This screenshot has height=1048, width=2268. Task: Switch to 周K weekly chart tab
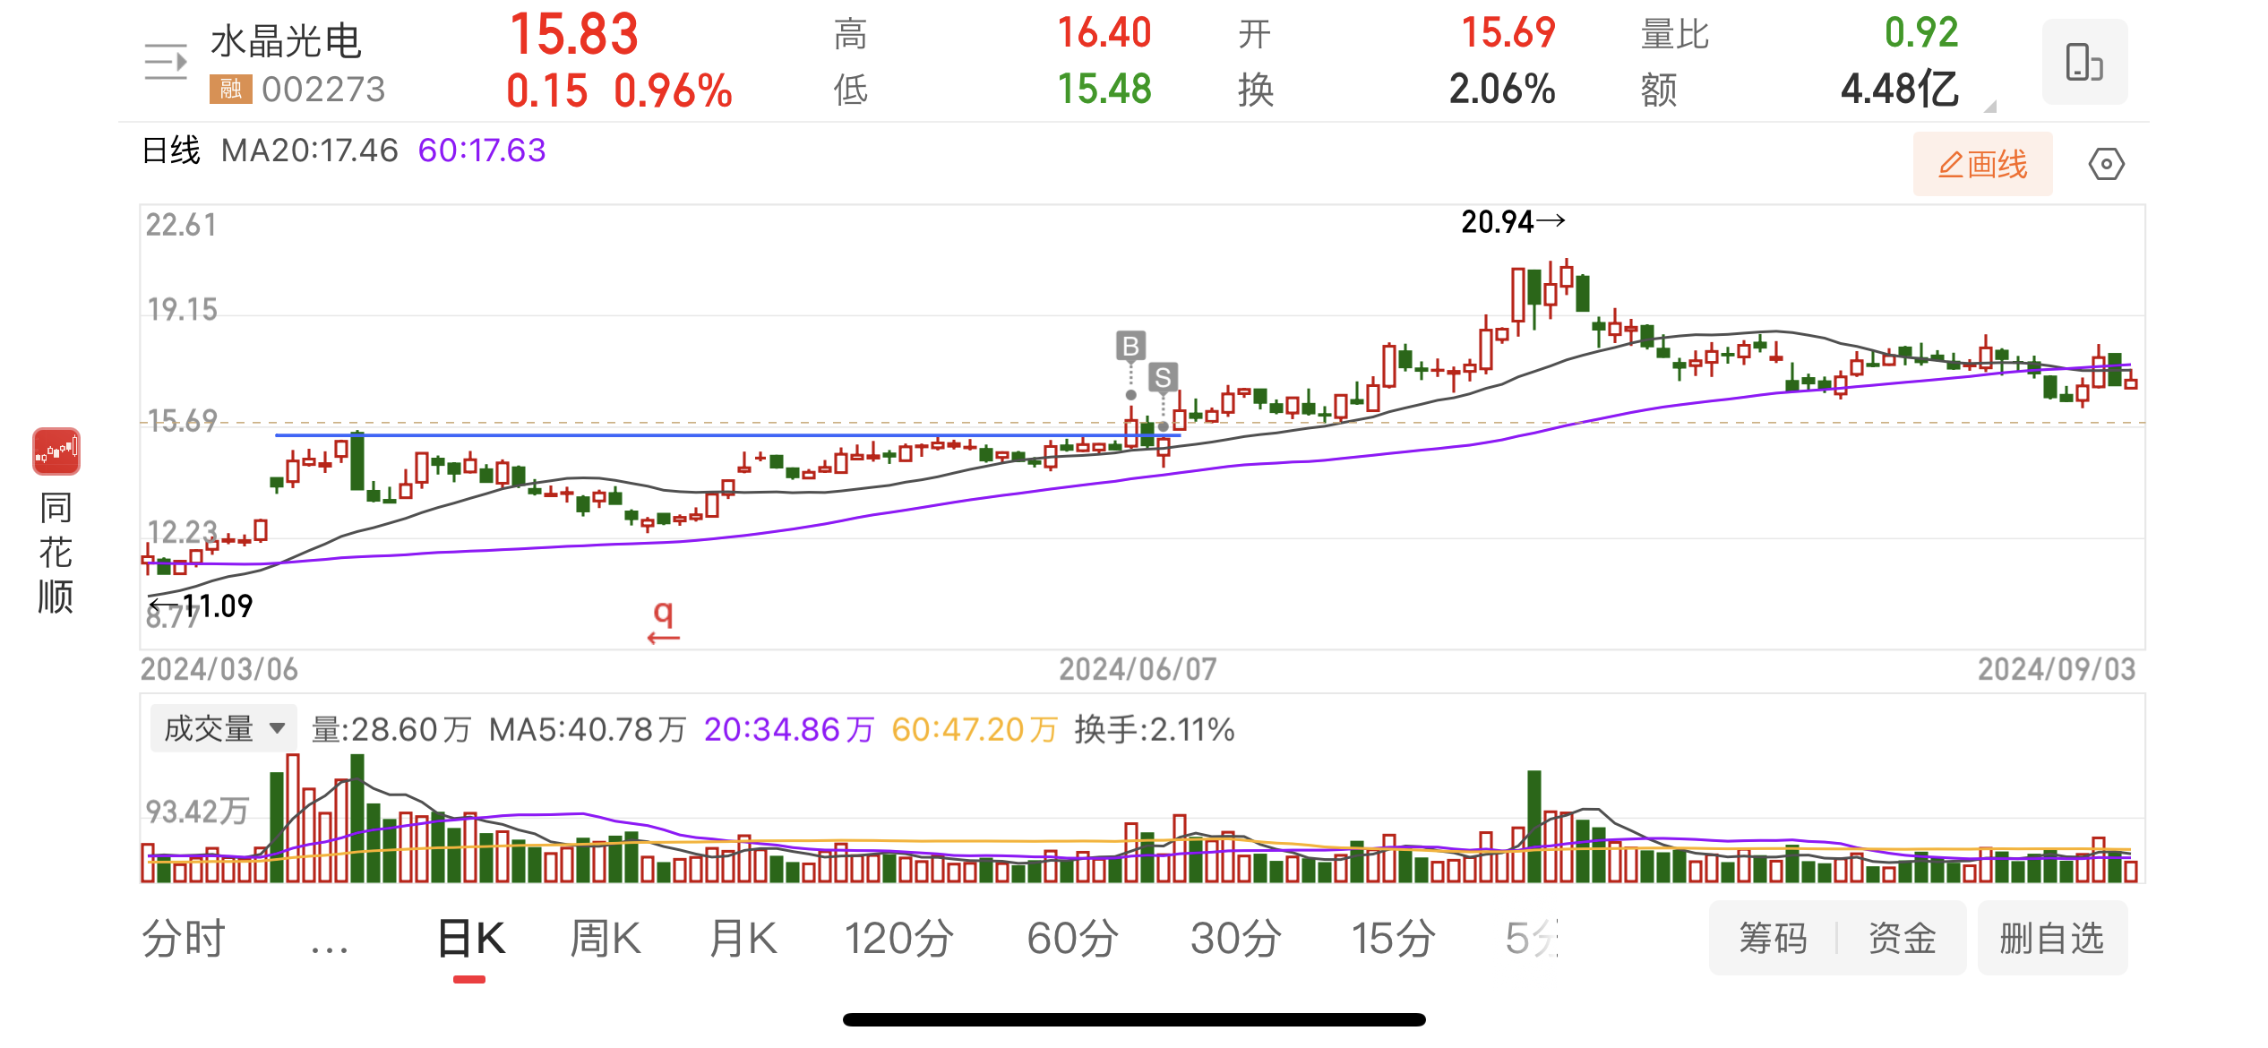tap(606, 940)
